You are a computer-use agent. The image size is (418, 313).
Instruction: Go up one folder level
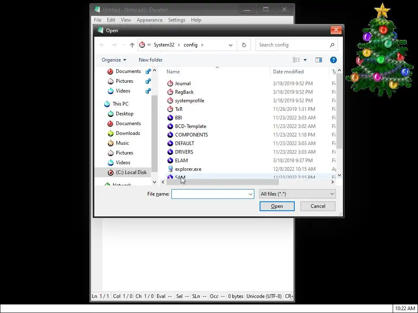tap(132, 45)
